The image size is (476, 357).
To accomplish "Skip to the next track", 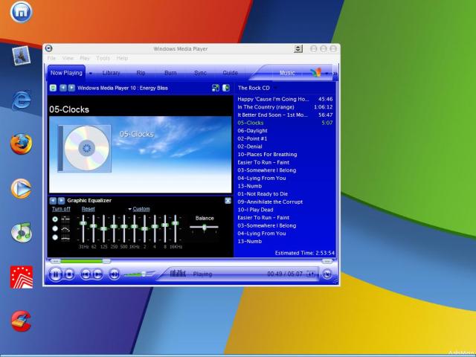I will [97, 274].
